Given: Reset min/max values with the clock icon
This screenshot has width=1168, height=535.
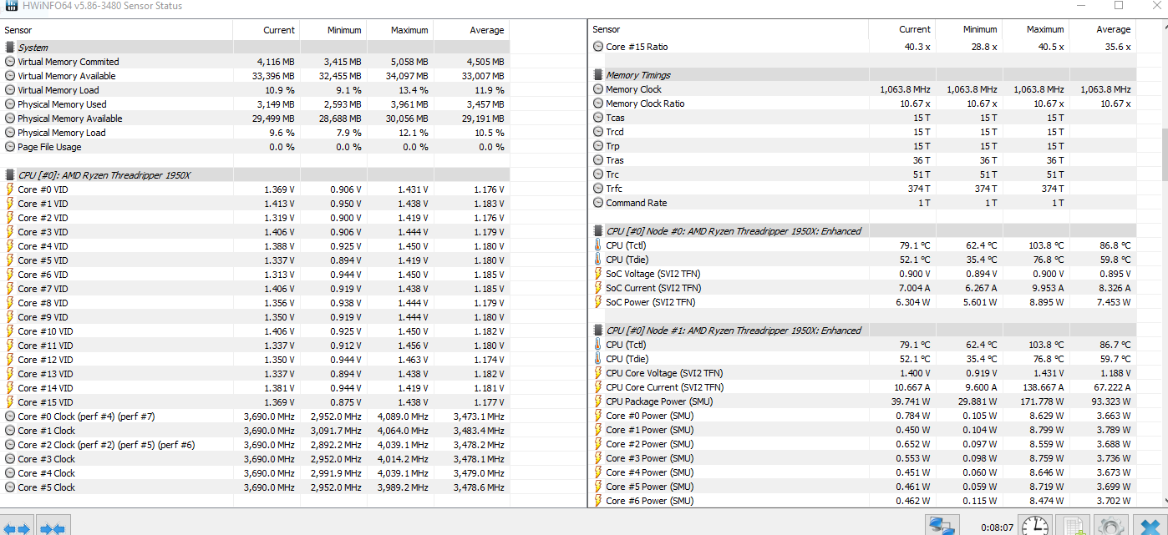Looking at the screenshot, I should (x=1036, y=527).
